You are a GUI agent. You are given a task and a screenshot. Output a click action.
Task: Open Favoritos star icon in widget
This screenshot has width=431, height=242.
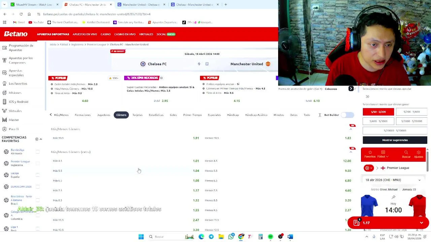[x=370, y=154]
